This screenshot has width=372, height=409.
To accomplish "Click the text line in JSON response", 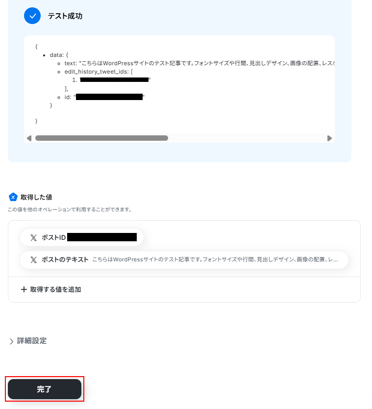I will (x=199, y=63).
